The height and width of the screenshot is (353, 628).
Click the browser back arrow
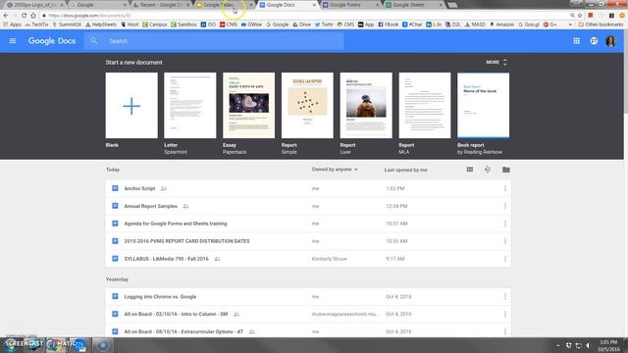[x=6, y=16]
